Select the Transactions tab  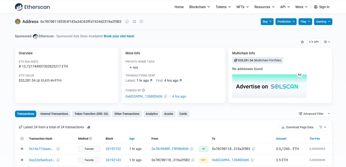point(26,114)
